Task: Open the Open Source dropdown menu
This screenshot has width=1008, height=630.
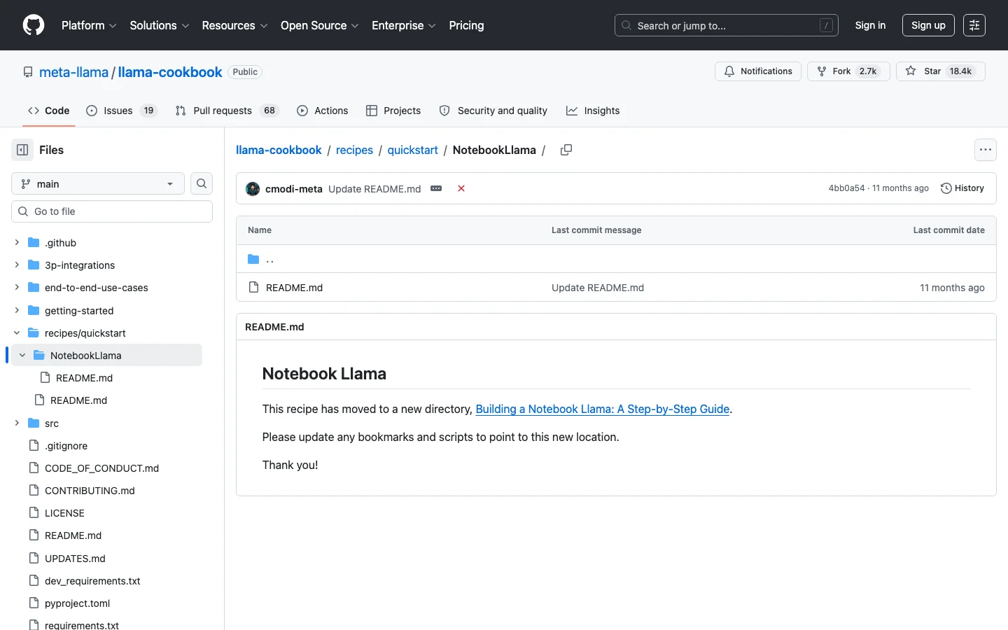Action: coord(320,25)
